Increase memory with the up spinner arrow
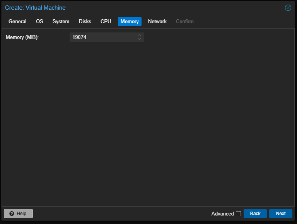297x224 pixels. (x=140, y=35)
